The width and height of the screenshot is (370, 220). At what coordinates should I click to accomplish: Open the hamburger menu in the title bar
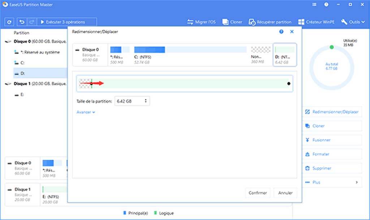pyautogui.click(x=314, y=4)
